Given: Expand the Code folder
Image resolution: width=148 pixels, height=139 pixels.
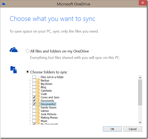Looking at the screenshot, I should pyautogui.click(x=30, y=94).
